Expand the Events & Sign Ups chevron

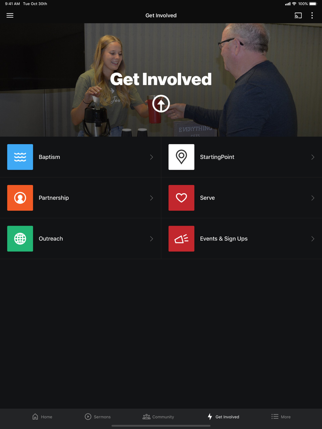pos(313,239)
